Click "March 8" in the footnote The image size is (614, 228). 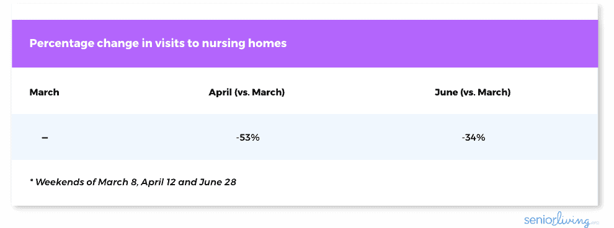[x=117, y=182]
